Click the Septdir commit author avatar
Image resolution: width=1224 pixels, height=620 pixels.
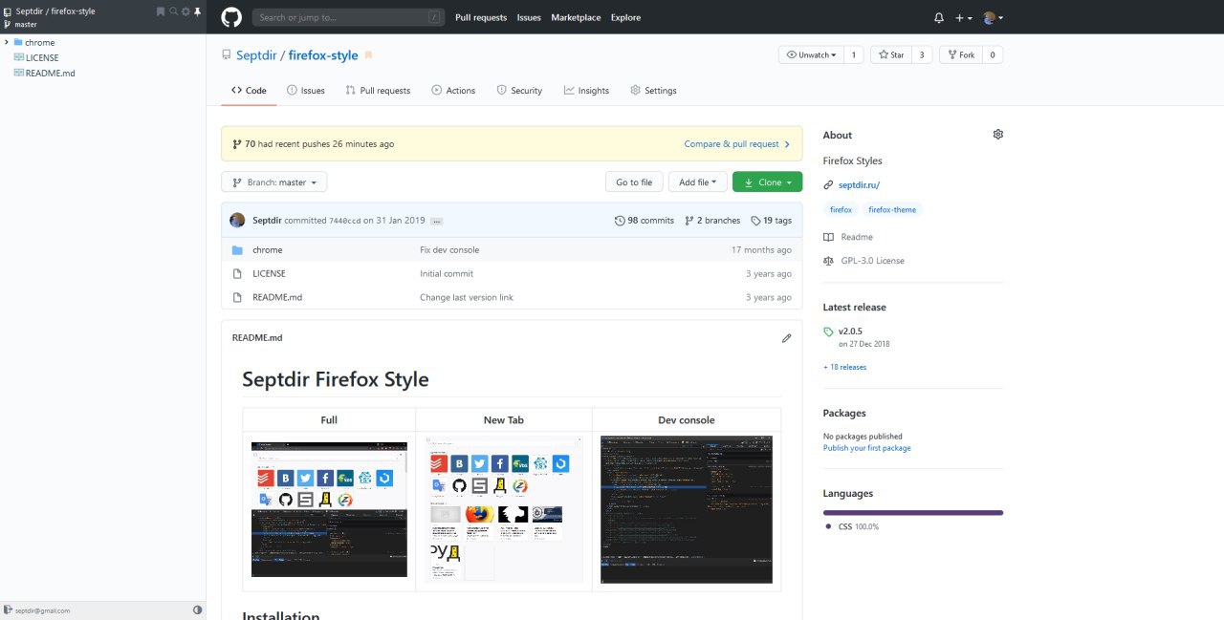pyautogui.click(x=237, y=220)
